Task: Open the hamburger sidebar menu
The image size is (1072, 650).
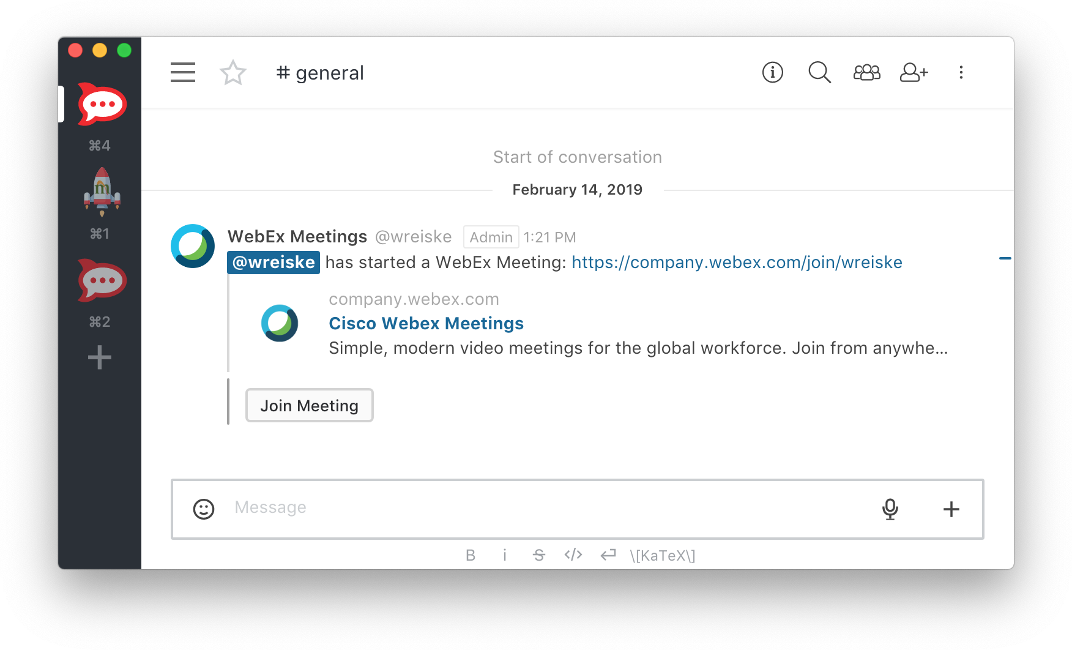Action: [x=183, y=72]
